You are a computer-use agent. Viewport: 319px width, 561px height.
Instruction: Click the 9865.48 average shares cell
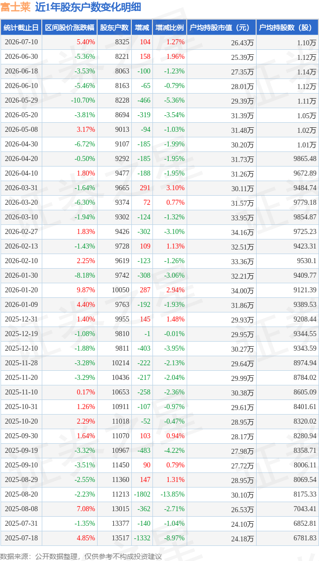click(x=287, y=158)
